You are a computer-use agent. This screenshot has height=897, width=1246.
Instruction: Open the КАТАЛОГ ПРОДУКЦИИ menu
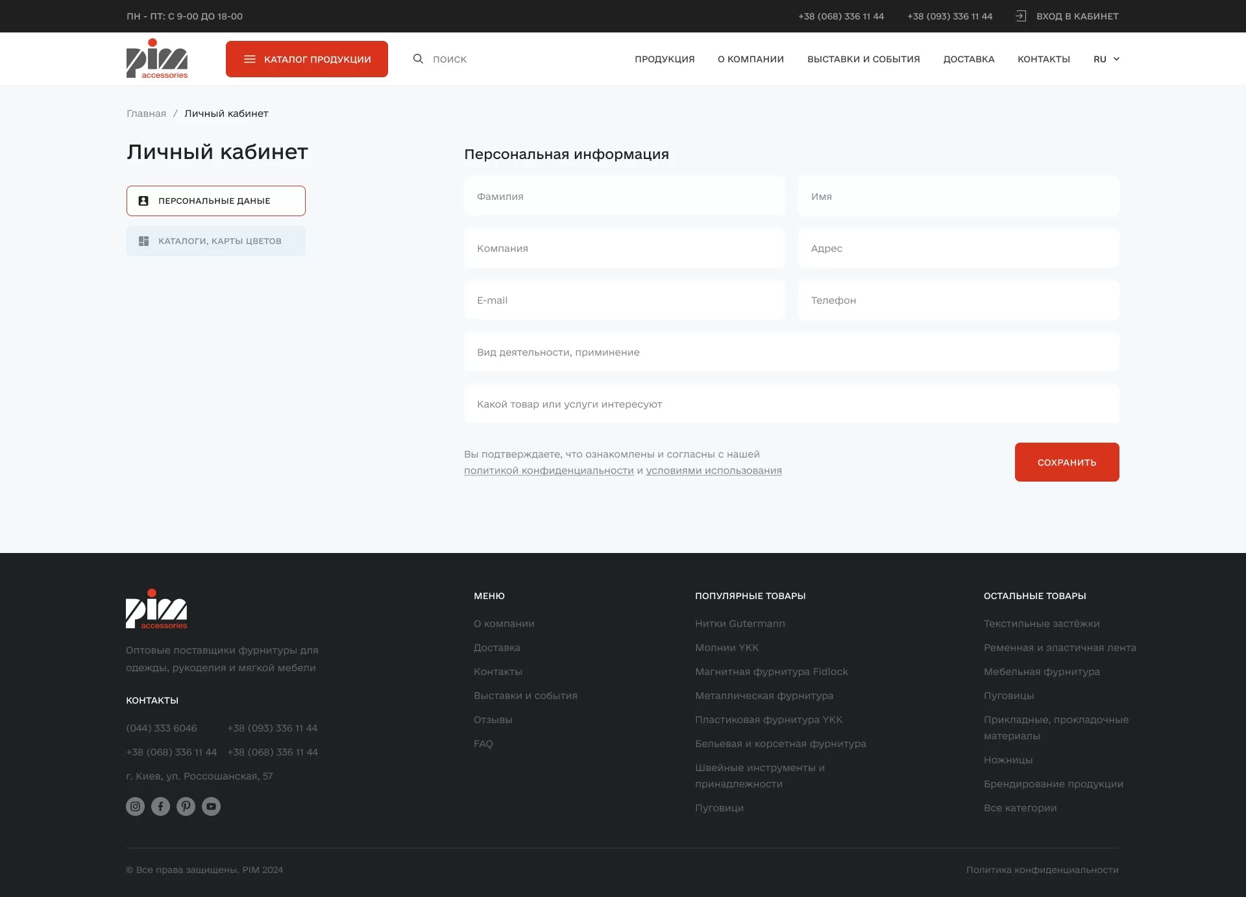pos(306,58)
